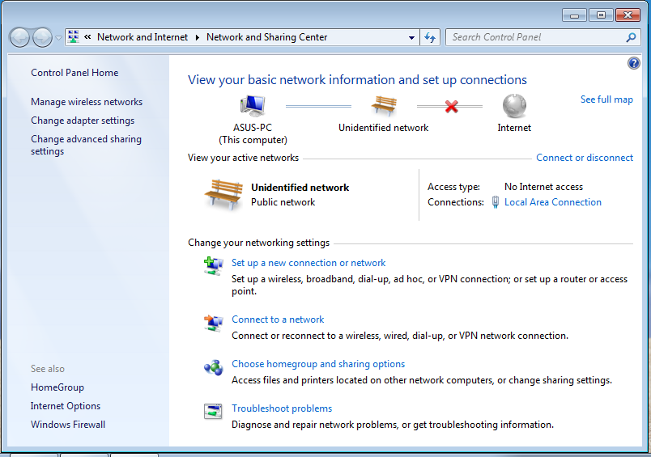Image resolution: width=651 pixels, height=457 pixels.
Task: Open Control Panel Home
Action: click(x=74, y=73)
